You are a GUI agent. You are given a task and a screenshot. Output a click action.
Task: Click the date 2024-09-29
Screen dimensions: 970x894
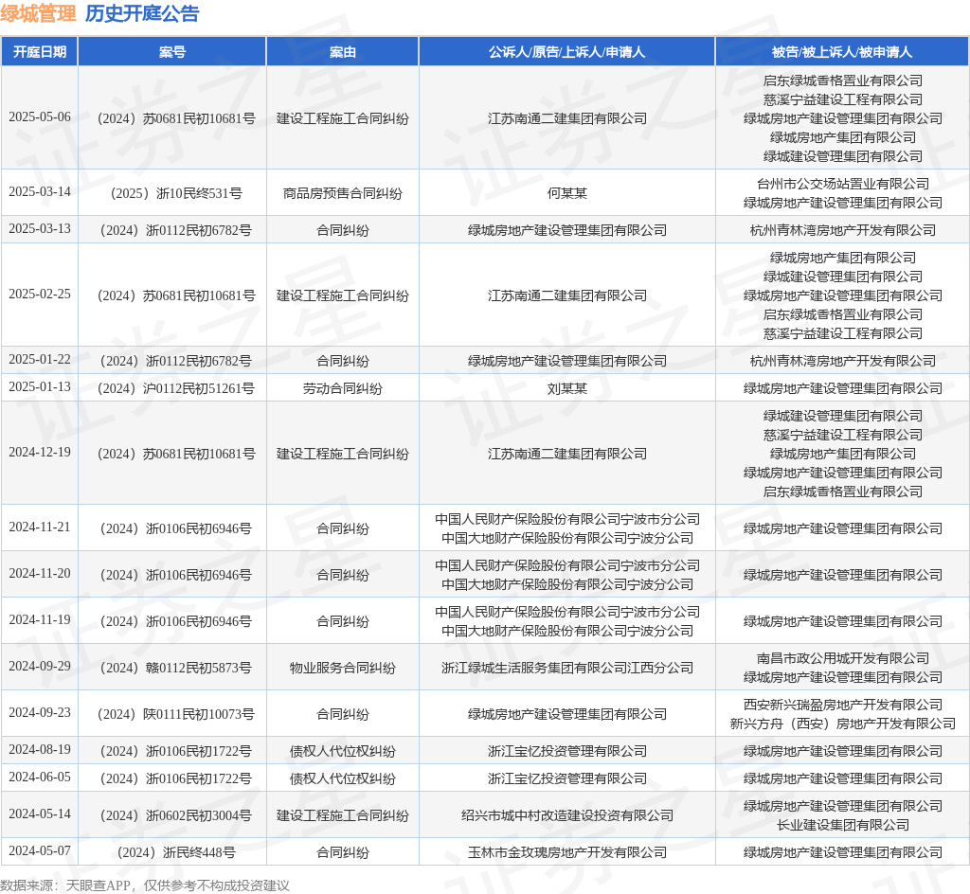[40, 666]
